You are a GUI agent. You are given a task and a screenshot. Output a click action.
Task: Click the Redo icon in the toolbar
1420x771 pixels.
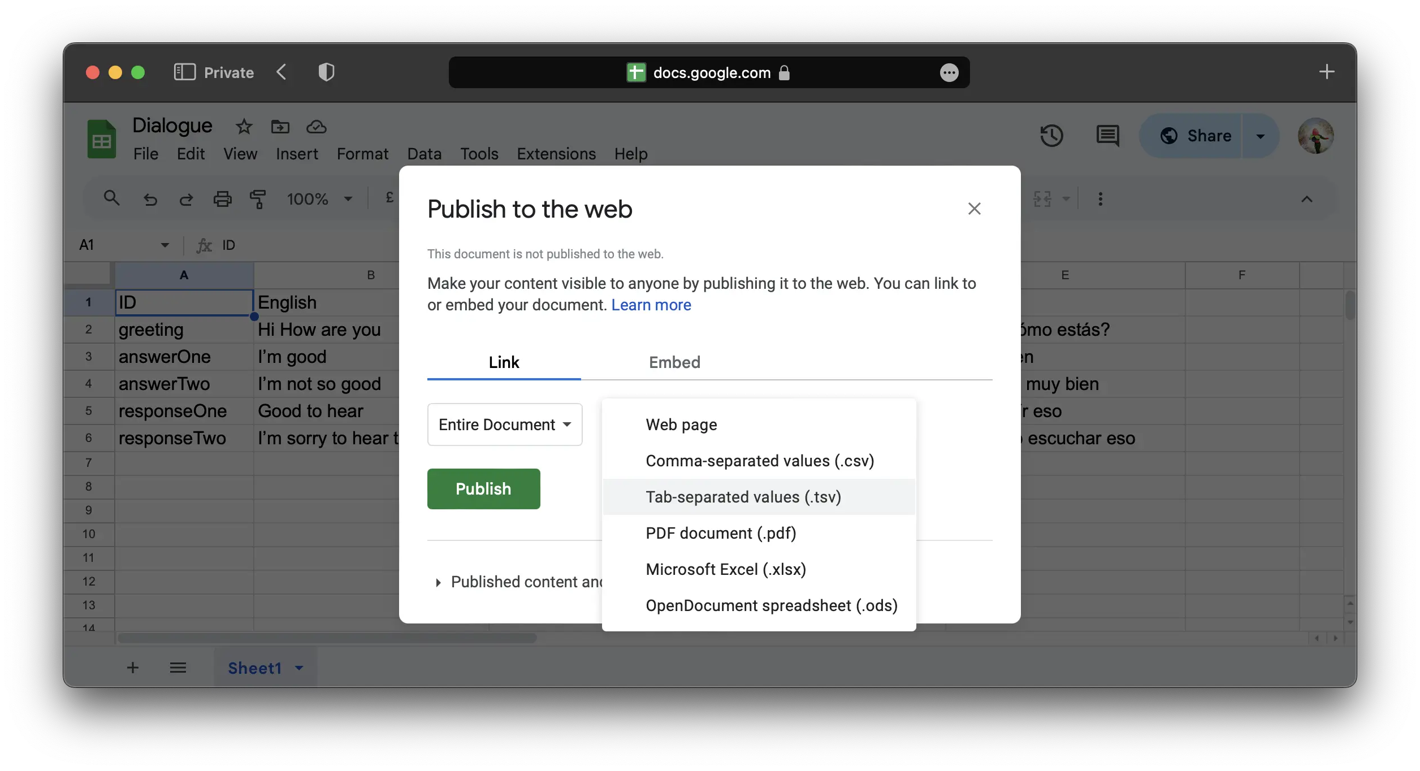(x=186, y=199)
